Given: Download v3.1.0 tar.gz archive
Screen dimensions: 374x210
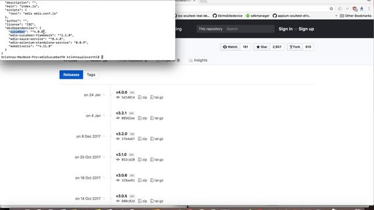Looking at the screenshot, I should click(157, 159).
